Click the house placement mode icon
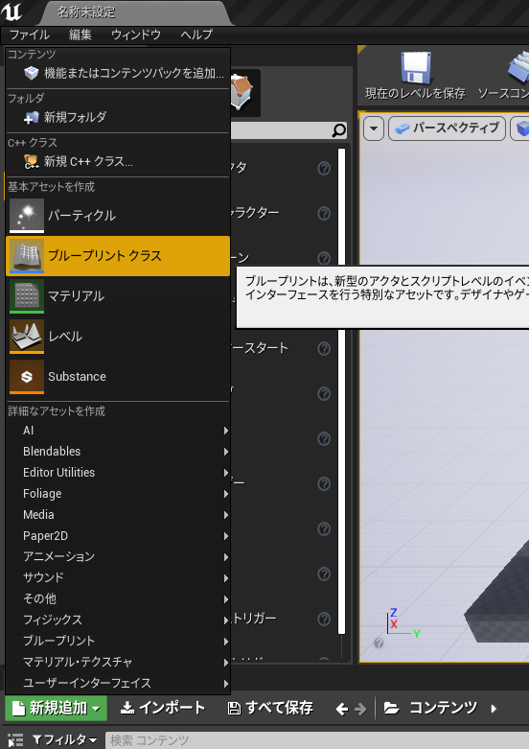Screen dimensions: 529x749 coord(241,91)
